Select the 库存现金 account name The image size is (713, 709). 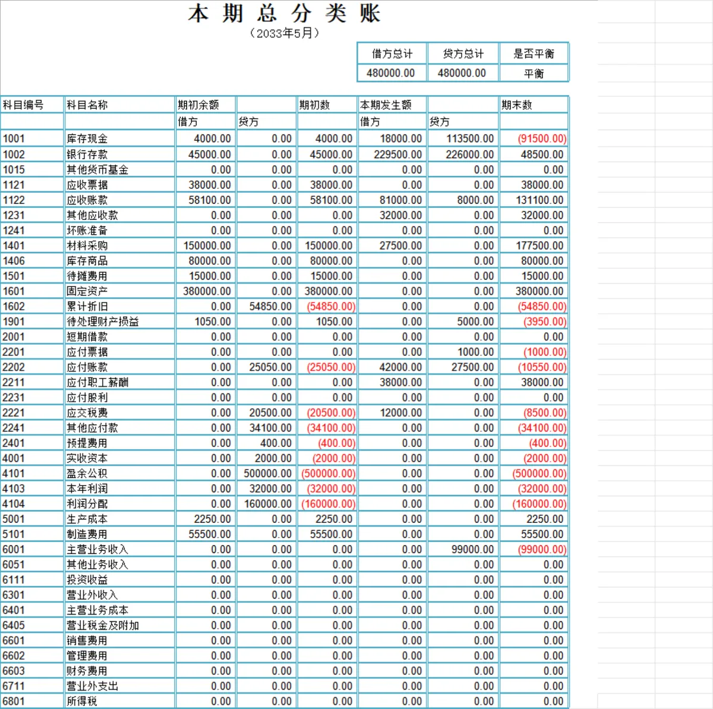pyautogui.click(x=87, y=138)
